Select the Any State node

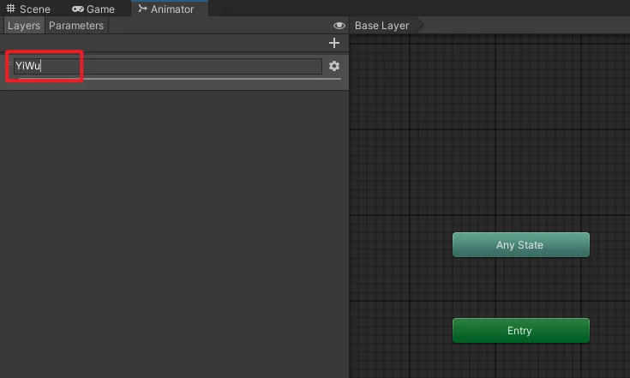point(520,245)
